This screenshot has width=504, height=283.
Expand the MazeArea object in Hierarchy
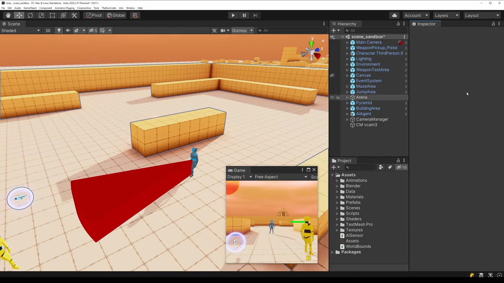(x=347, y=86)
